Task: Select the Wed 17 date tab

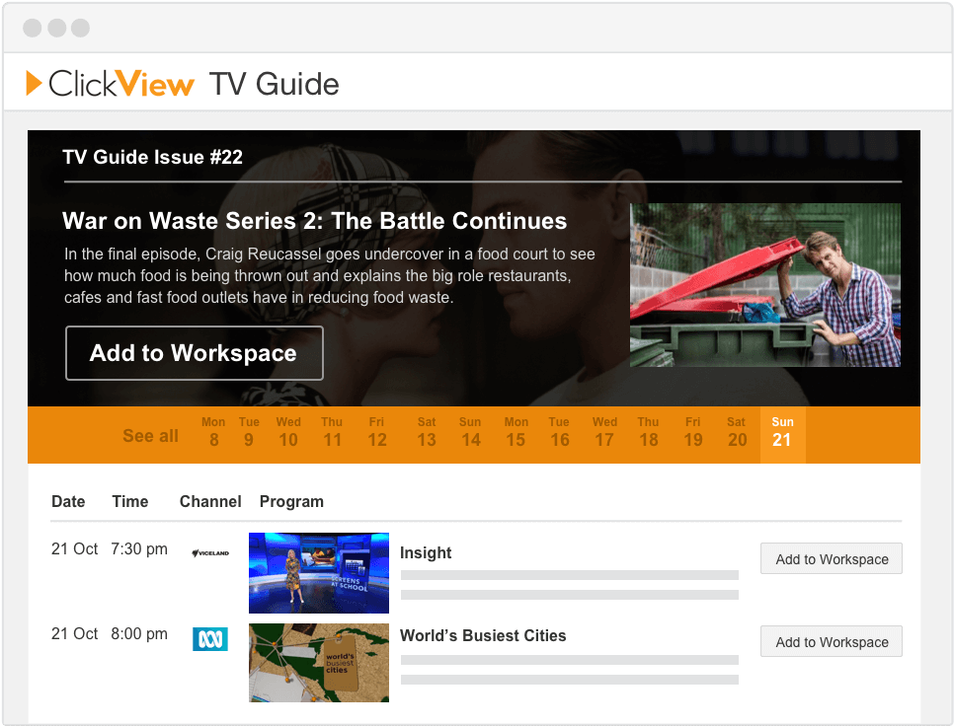Action: point(604,432)
